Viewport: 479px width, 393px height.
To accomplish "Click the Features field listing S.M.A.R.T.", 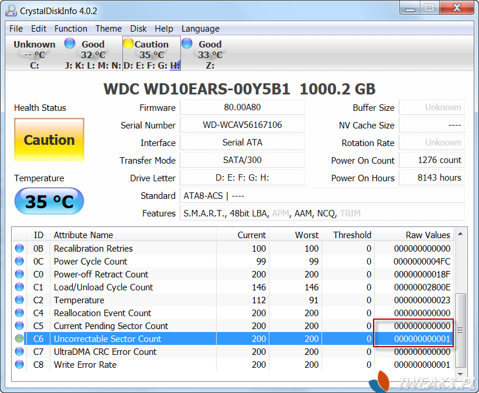I will [x=322, y=213].
